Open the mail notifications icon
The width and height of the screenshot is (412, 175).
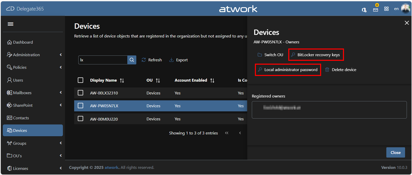(x=375, y=10)
